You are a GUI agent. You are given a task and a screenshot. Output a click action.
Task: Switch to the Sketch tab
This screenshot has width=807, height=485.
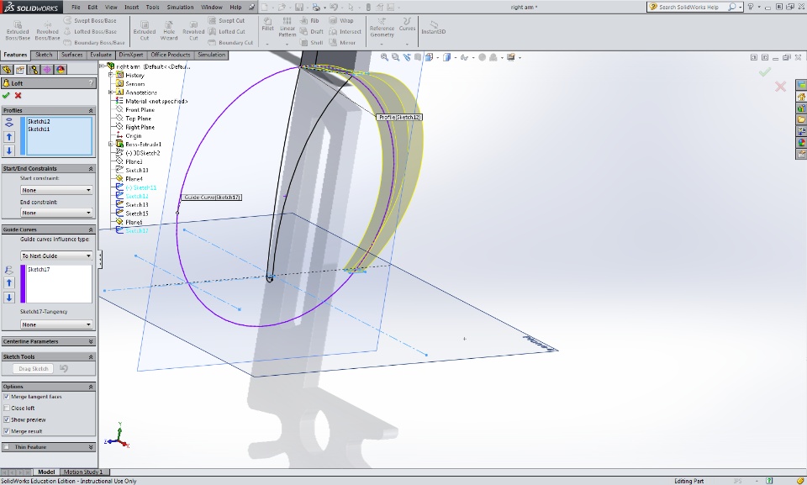tap(44, 55)
